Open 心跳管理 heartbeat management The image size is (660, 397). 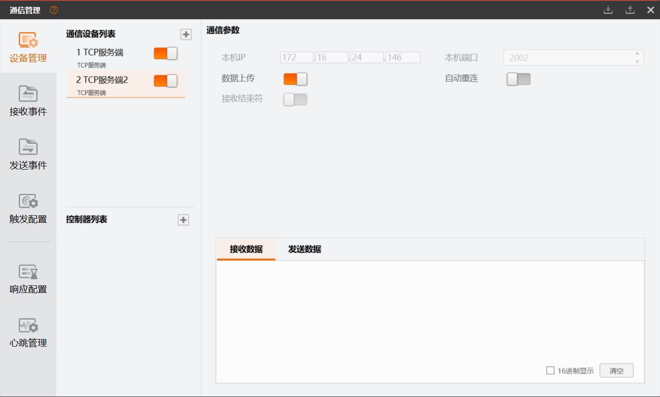point(28,333)
